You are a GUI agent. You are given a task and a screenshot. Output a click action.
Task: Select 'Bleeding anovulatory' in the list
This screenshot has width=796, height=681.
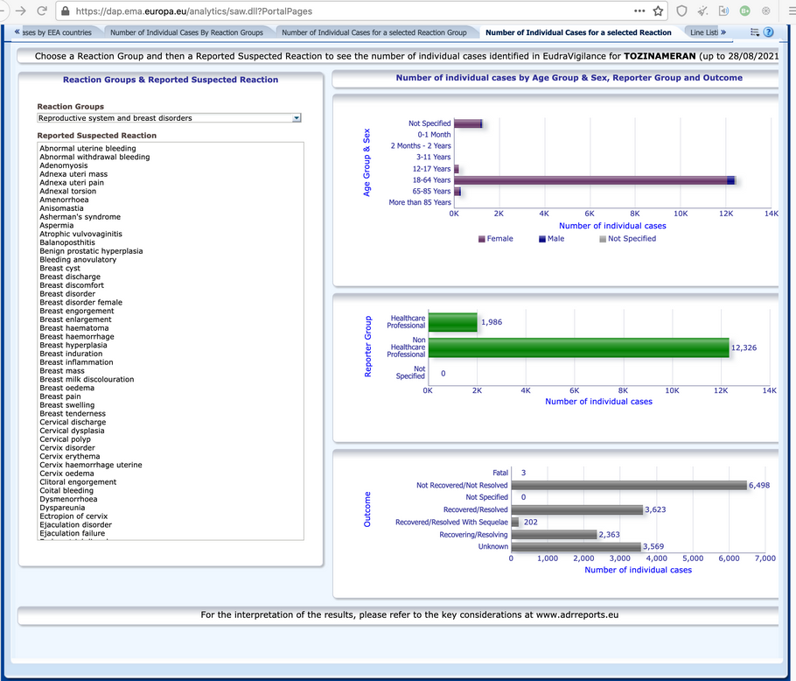pos(78,259)
